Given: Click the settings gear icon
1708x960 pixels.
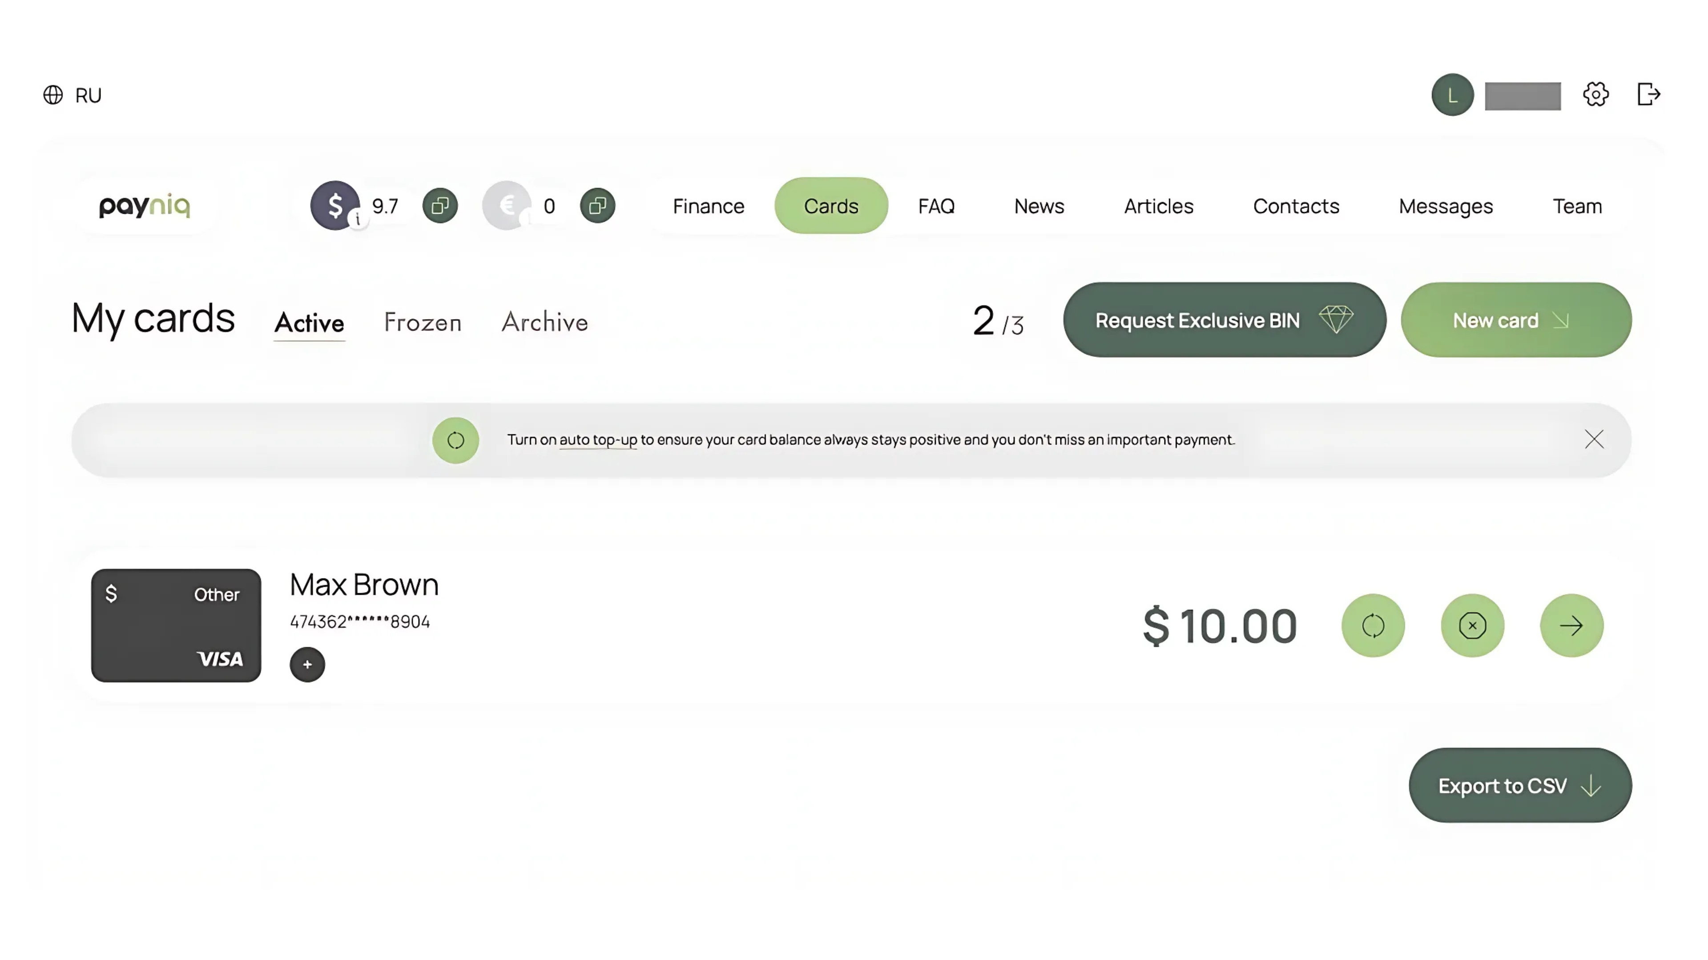Looking at the screenshot, I should pos(1595,95).
